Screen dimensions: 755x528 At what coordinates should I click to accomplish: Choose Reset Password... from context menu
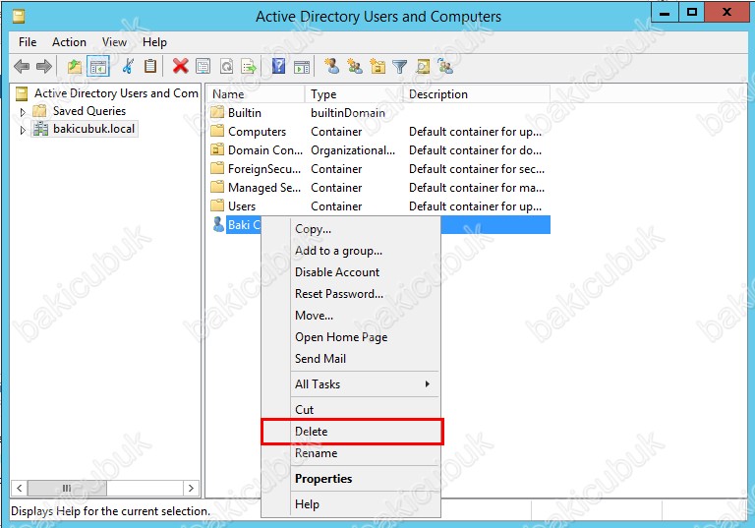[351, 294]
